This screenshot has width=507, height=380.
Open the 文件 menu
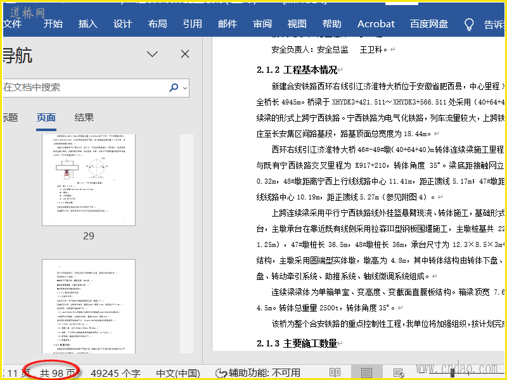pos(12,24)
